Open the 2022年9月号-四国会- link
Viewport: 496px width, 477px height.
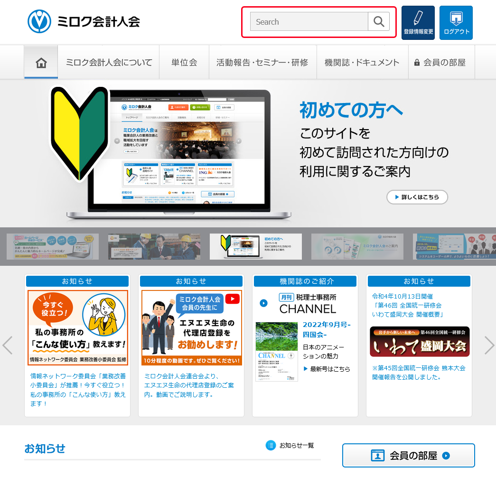(327, 329)
